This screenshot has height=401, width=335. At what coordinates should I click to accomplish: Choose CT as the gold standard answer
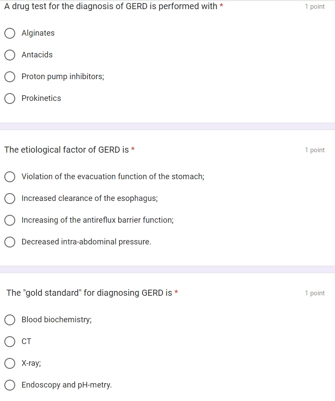pyautogui.click(x=10, y=341)
